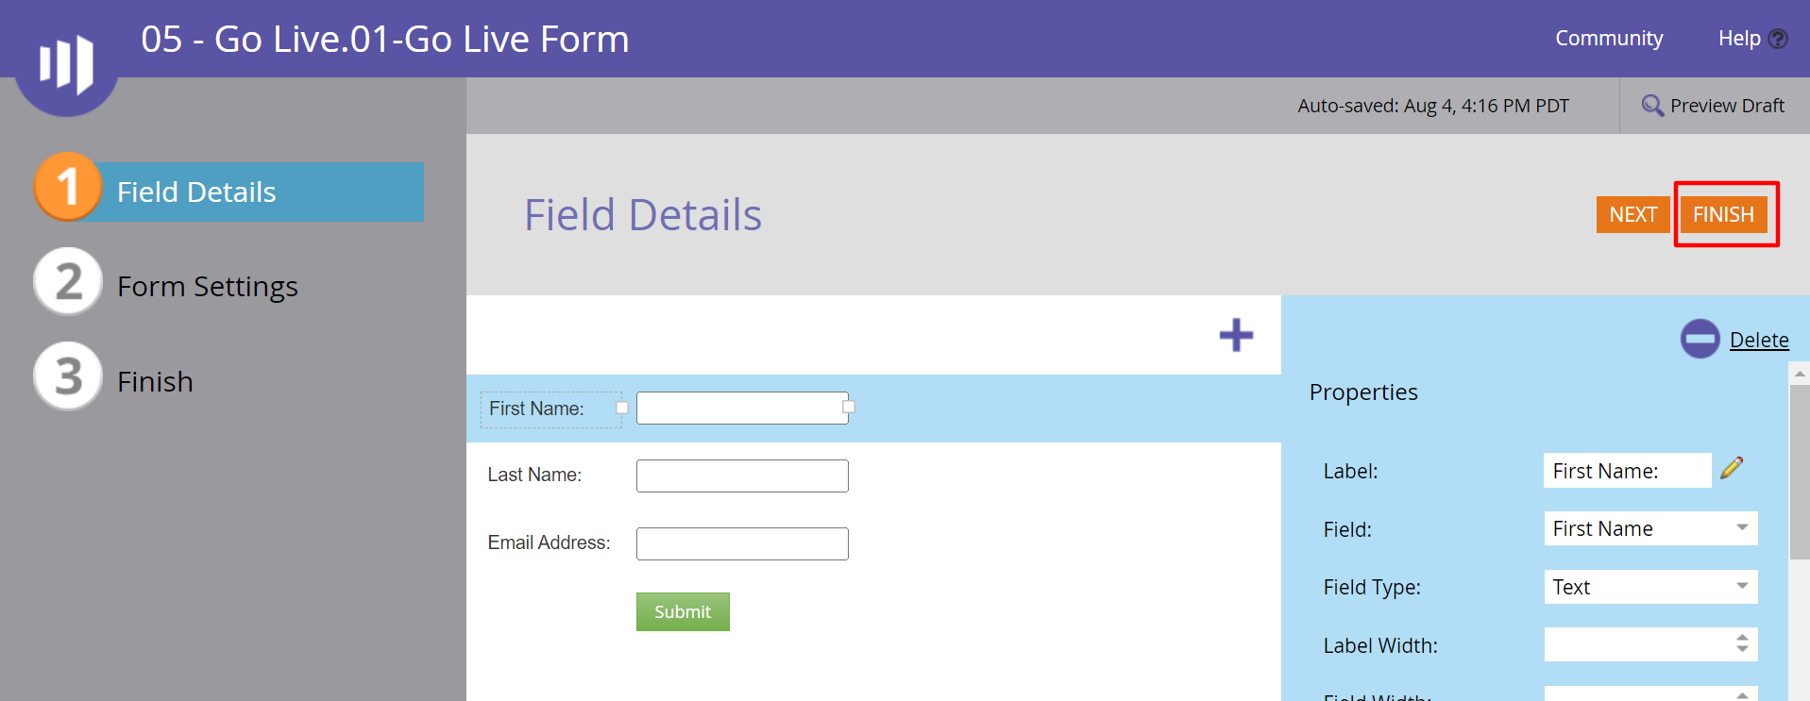
Task: Click the Help question mark icon
Action: (x=1778, y=39)
